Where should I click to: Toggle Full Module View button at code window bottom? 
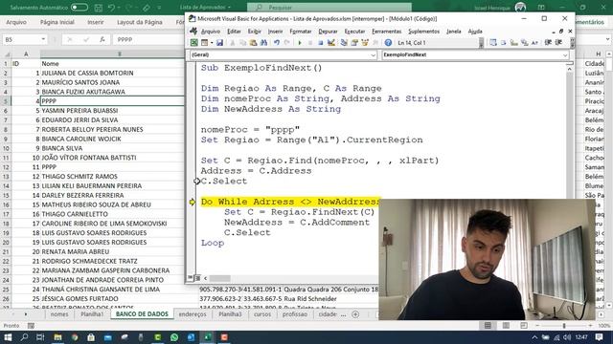pyautogui.click(x=197, y=278)
